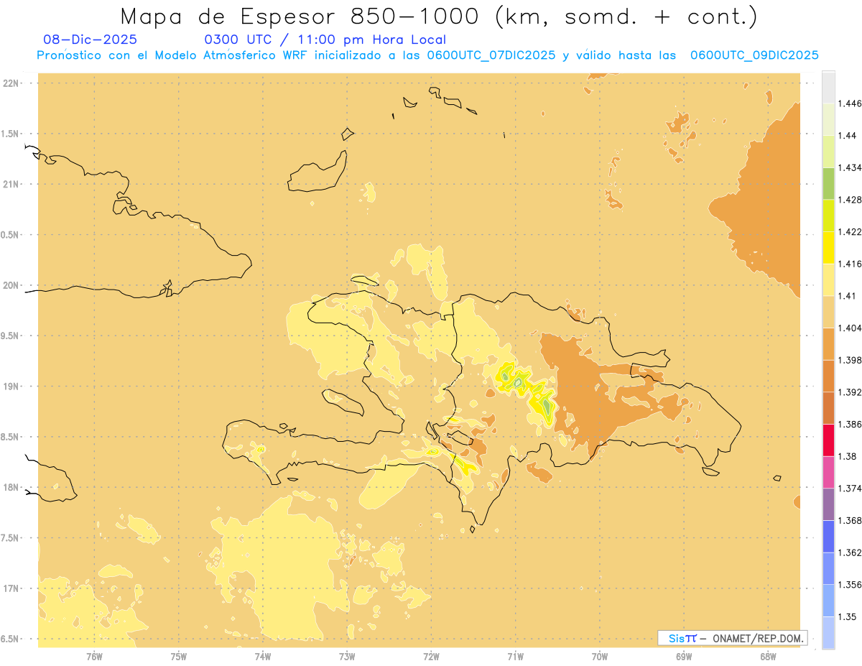Click the 73W longitude label
This screenshot has height=666, width=862.
click(347, 656)
